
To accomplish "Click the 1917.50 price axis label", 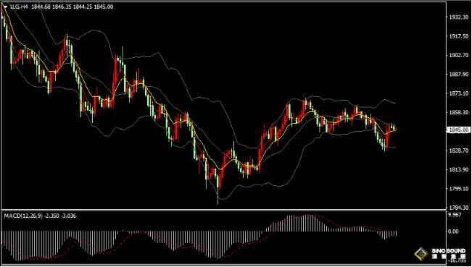I will (x=460, y=36).
